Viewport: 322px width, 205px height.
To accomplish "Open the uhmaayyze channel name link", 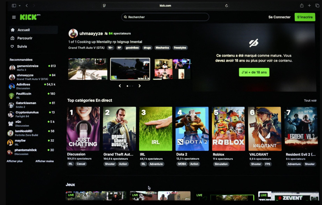I will [x=91, y=33].
